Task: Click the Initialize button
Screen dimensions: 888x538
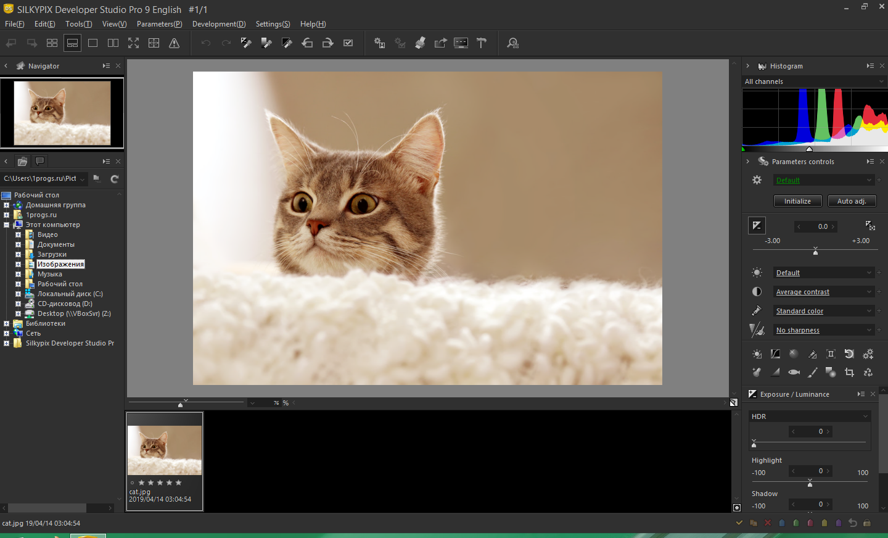Action: coord(797,201)
